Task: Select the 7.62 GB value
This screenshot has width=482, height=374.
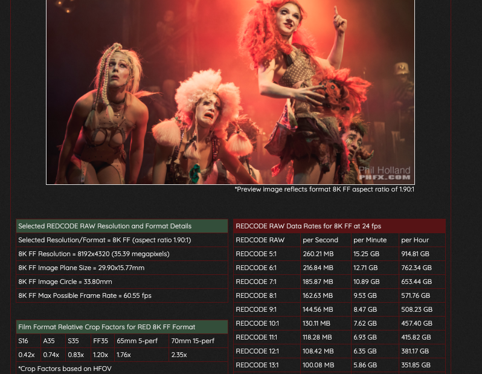Action: coord(375,324)
